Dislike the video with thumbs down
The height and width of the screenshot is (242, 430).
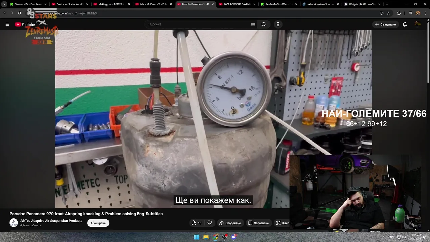[x=210, y=223]
